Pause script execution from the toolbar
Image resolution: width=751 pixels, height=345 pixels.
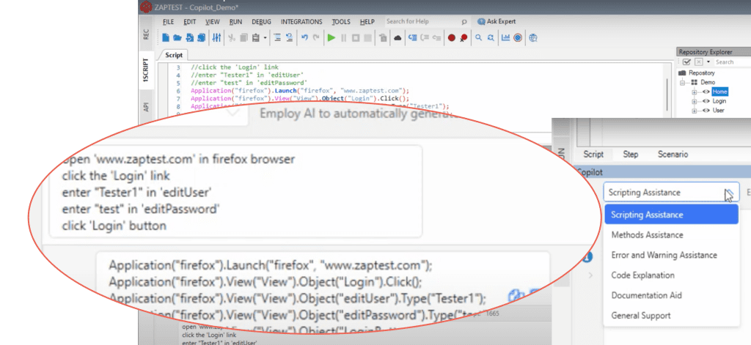pyautogui.click(x=343, y=37)
